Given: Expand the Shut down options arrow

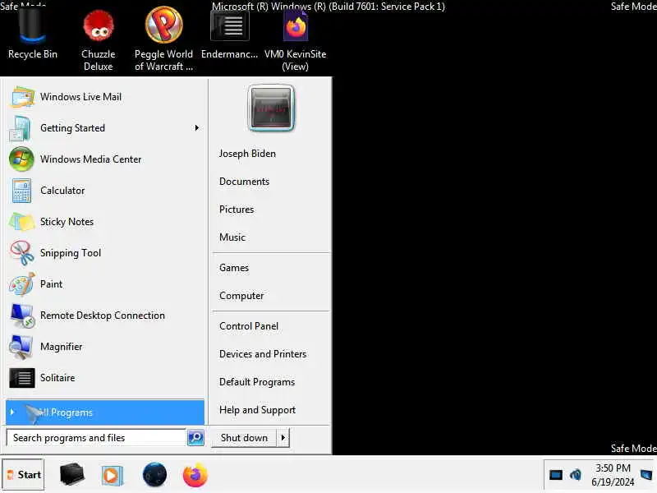Looking at the screenshot, I should (283, 438).
